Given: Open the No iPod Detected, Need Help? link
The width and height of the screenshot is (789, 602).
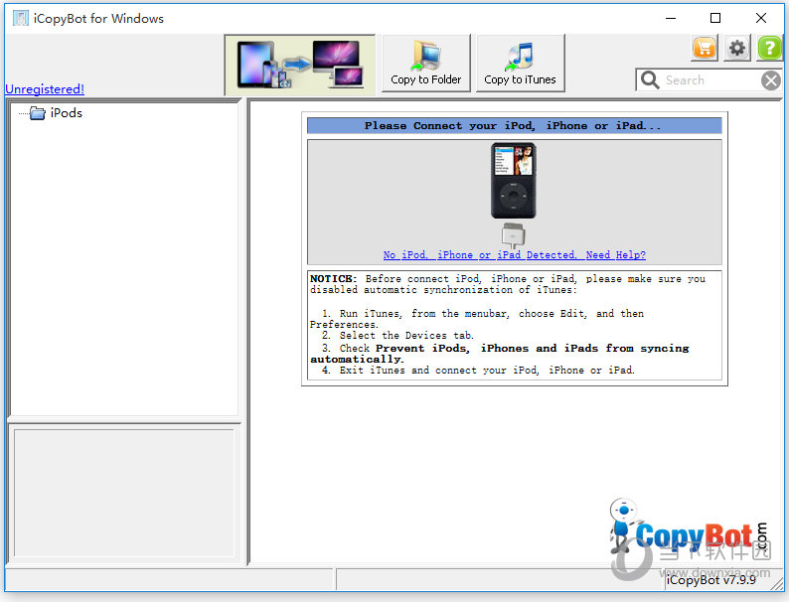Looking at the screenshot, I should click(515, 255).
